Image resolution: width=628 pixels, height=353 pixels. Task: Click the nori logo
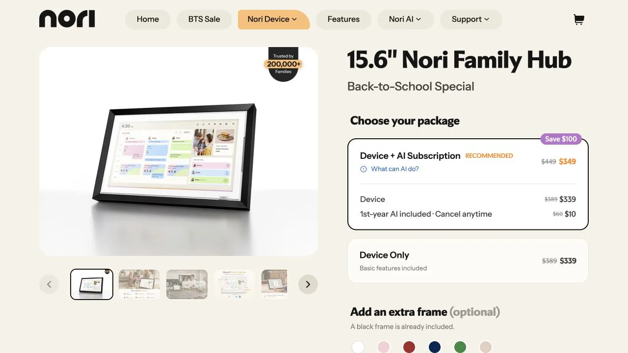[x=67, y=19]
